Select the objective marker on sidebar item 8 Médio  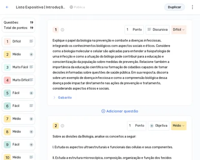pos(31,132)
